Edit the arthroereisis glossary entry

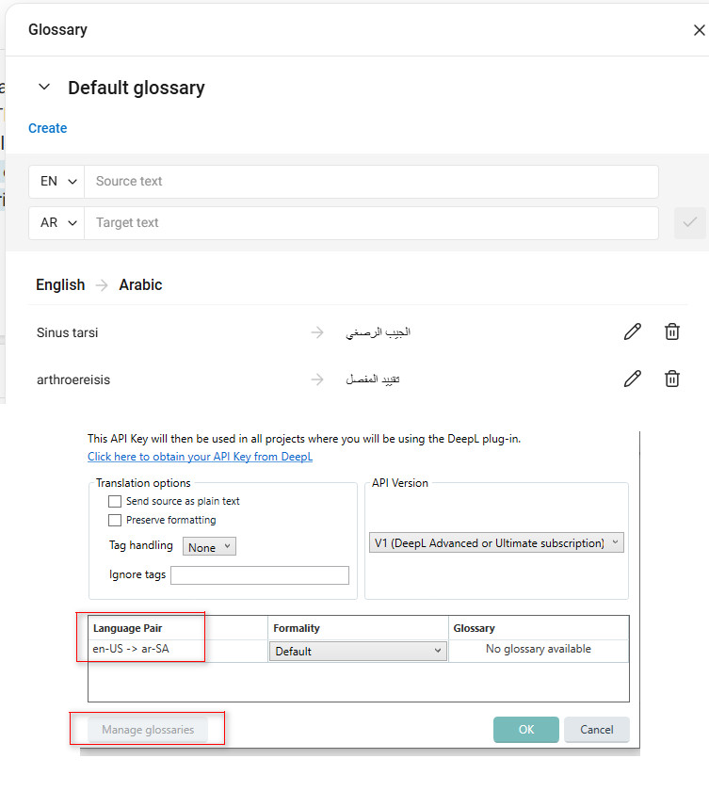632,379
